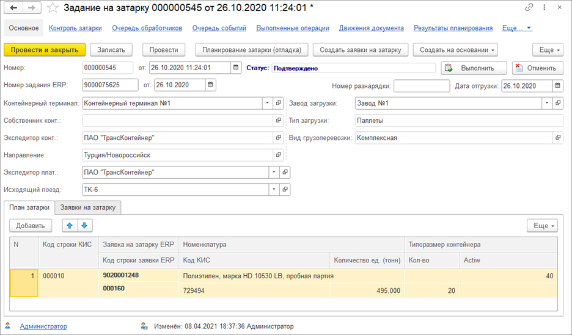Open the three-dots window menu
The image size is (572, 335).
pos(544,7)
